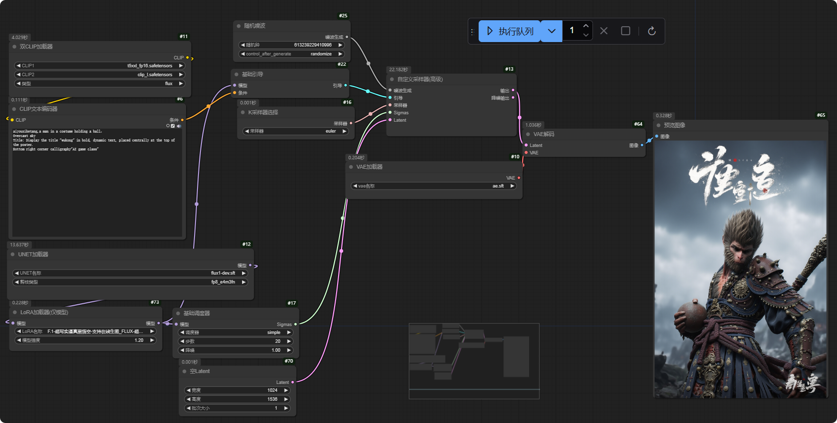Click the speaker icon above the prompt text
The image size is (837, 423).
click(178, 126)
